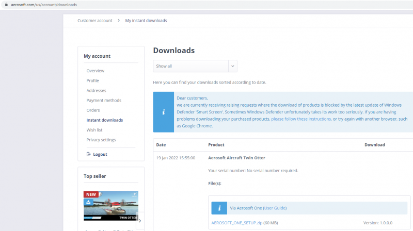Screen dimensions: 413x231
Task: Click the Logout link
Action: [x=100, y=155]
